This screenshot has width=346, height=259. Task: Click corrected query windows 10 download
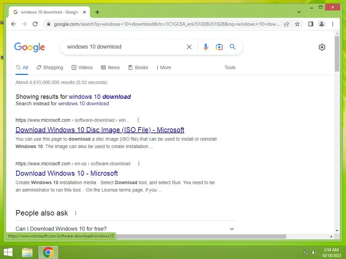pos(100,97)
